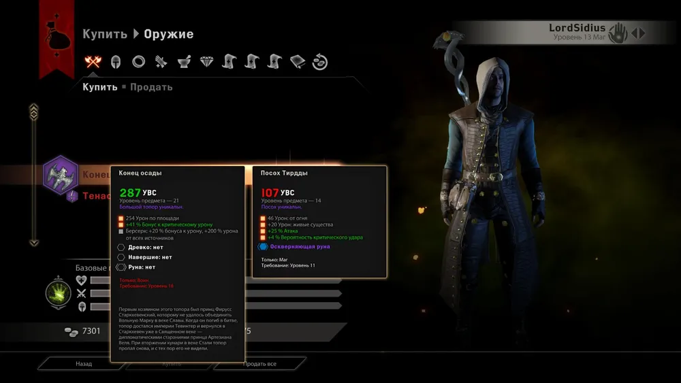Image resolution: width=681 pixels, height=383 pixels.
Task: Switch to previous character with left arrow
Action: [x=634, y=33]
